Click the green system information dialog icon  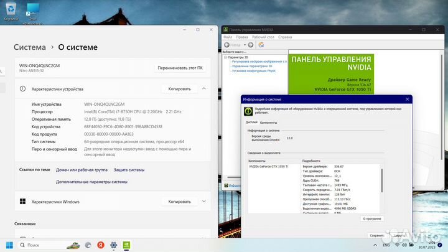248,111
